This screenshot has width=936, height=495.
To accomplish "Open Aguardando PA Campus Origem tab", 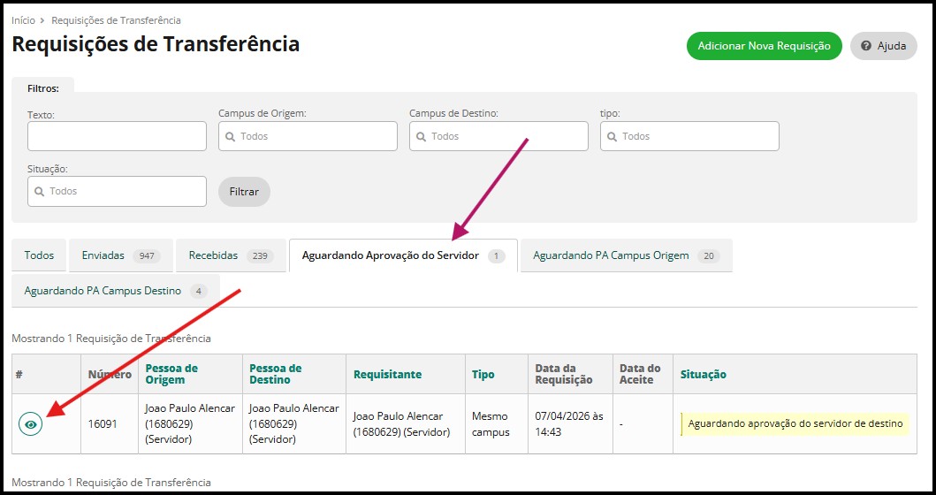I will pyautogui.click(x=625, y=255).
